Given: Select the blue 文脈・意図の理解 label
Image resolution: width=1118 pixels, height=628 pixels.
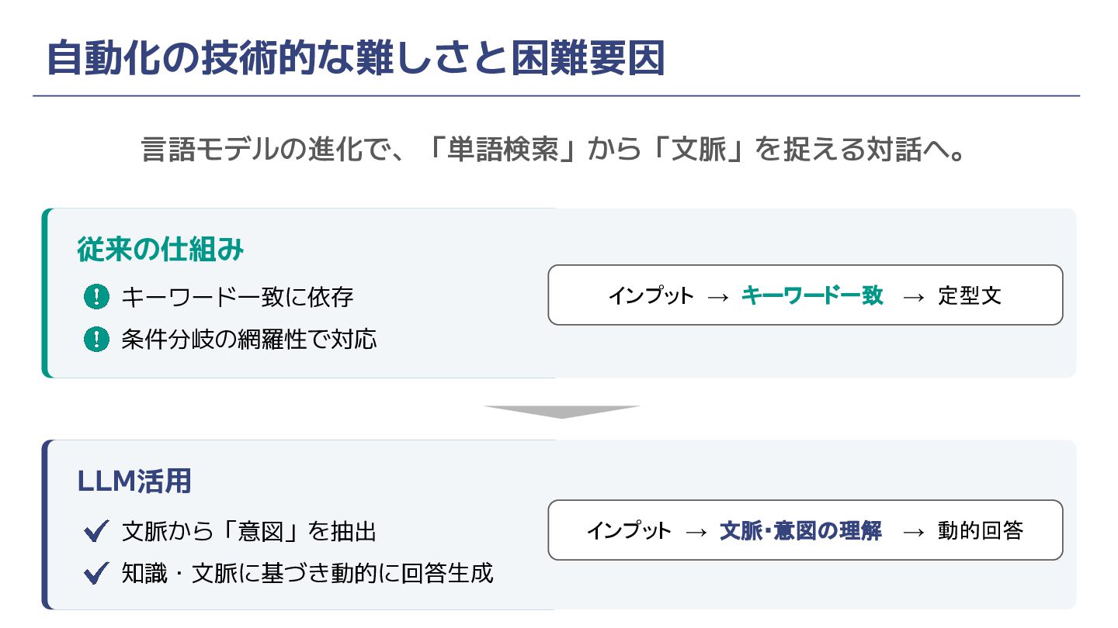Looking at the screenshot, I should pyautogui.click(x=800, y=531).
